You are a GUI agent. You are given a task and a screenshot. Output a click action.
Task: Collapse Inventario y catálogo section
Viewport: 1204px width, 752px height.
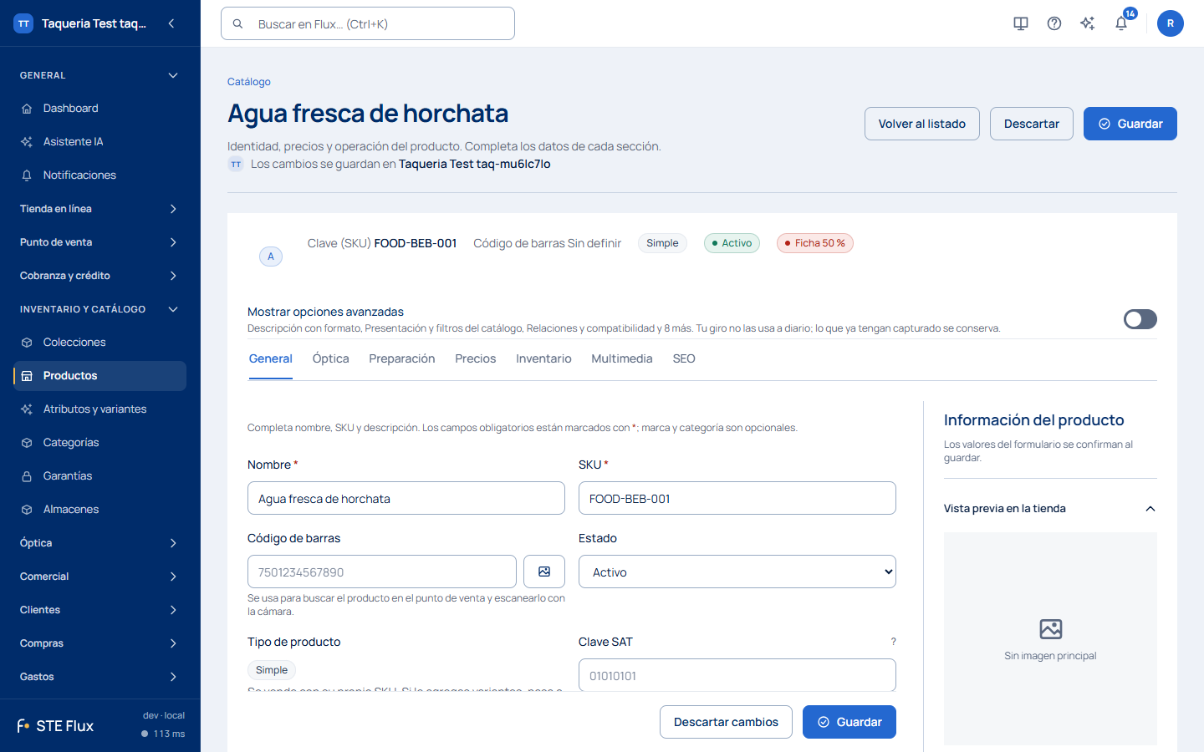point(99,309)
